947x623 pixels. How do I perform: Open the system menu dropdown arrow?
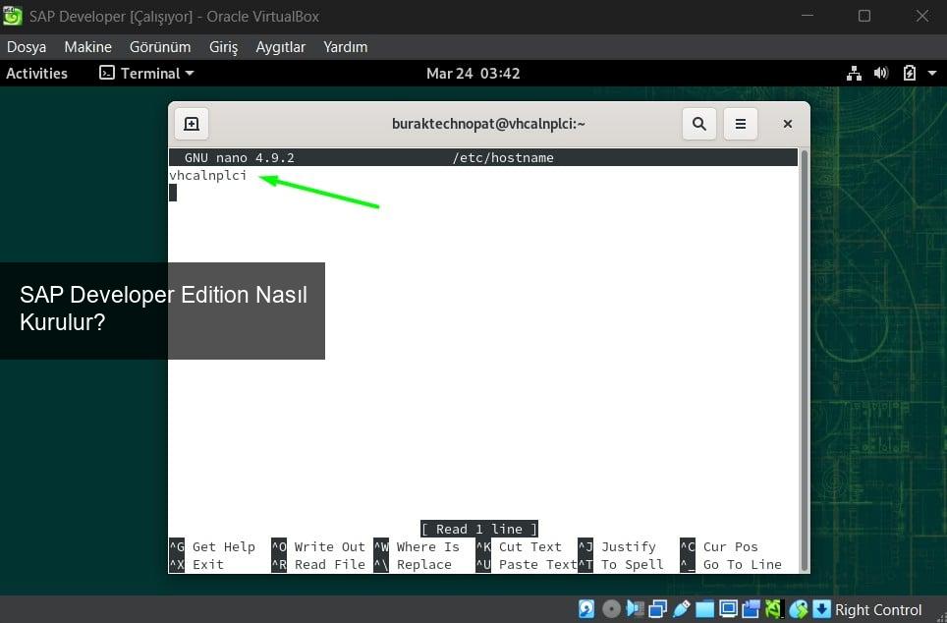tap(930, 74)
